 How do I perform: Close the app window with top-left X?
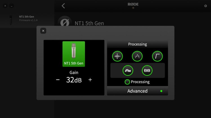point(5,6)
